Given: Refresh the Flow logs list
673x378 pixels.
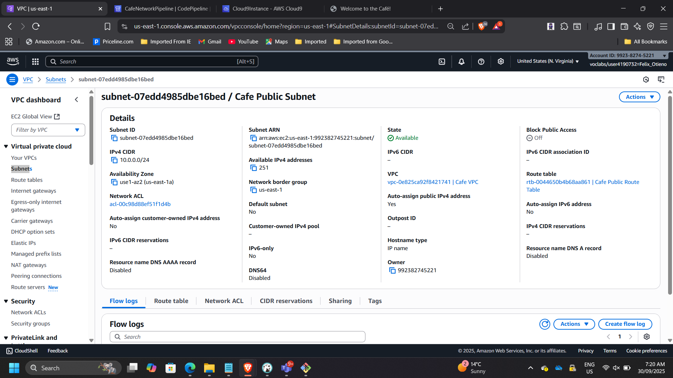Looking at the screenshot, I should click(544, 324).
